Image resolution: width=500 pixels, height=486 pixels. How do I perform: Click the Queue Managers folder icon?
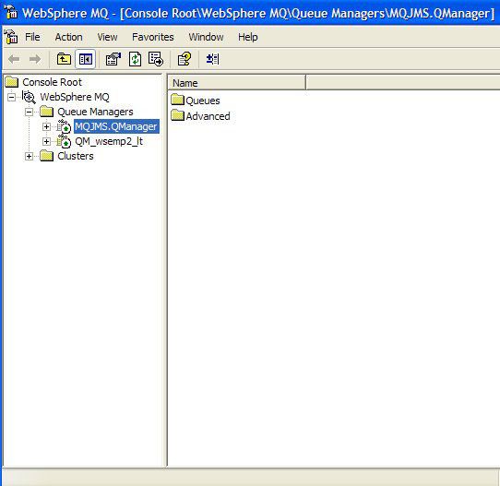[46, 112]
